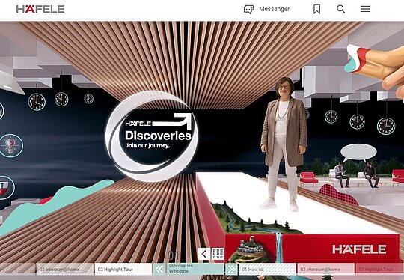Click the woman presenter on the stage
This screenshot has width=404, height=280.
(x=284, y=143)
